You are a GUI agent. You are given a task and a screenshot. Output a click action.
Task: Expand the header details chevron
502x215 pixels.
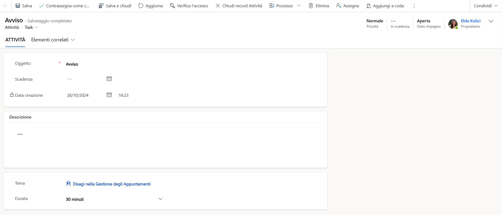491,21
